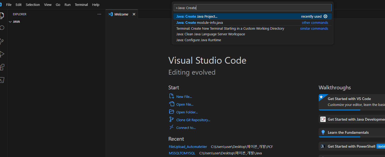
Task: Click the Open File icon under Start
Action: point(171,104)
